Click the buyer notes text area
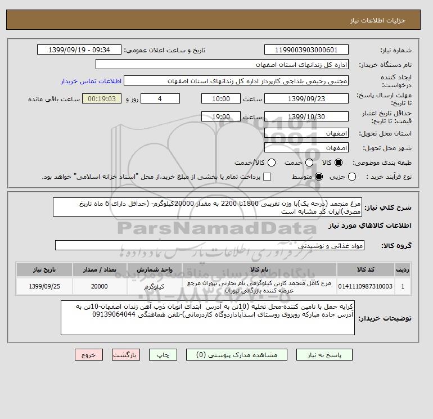This screenshot has height=419, width=433. [x=208, y=318]
